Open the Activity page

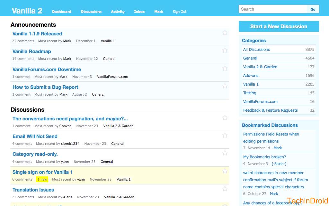tap(118, 12)
